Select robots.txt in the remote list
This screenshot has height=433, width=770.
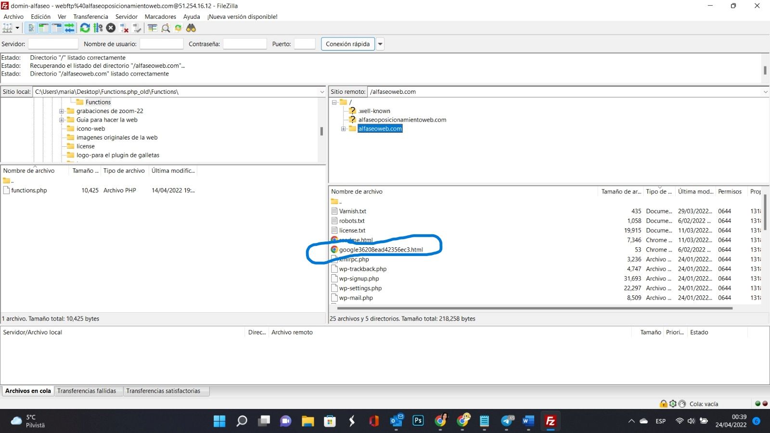tap(352, 221)
